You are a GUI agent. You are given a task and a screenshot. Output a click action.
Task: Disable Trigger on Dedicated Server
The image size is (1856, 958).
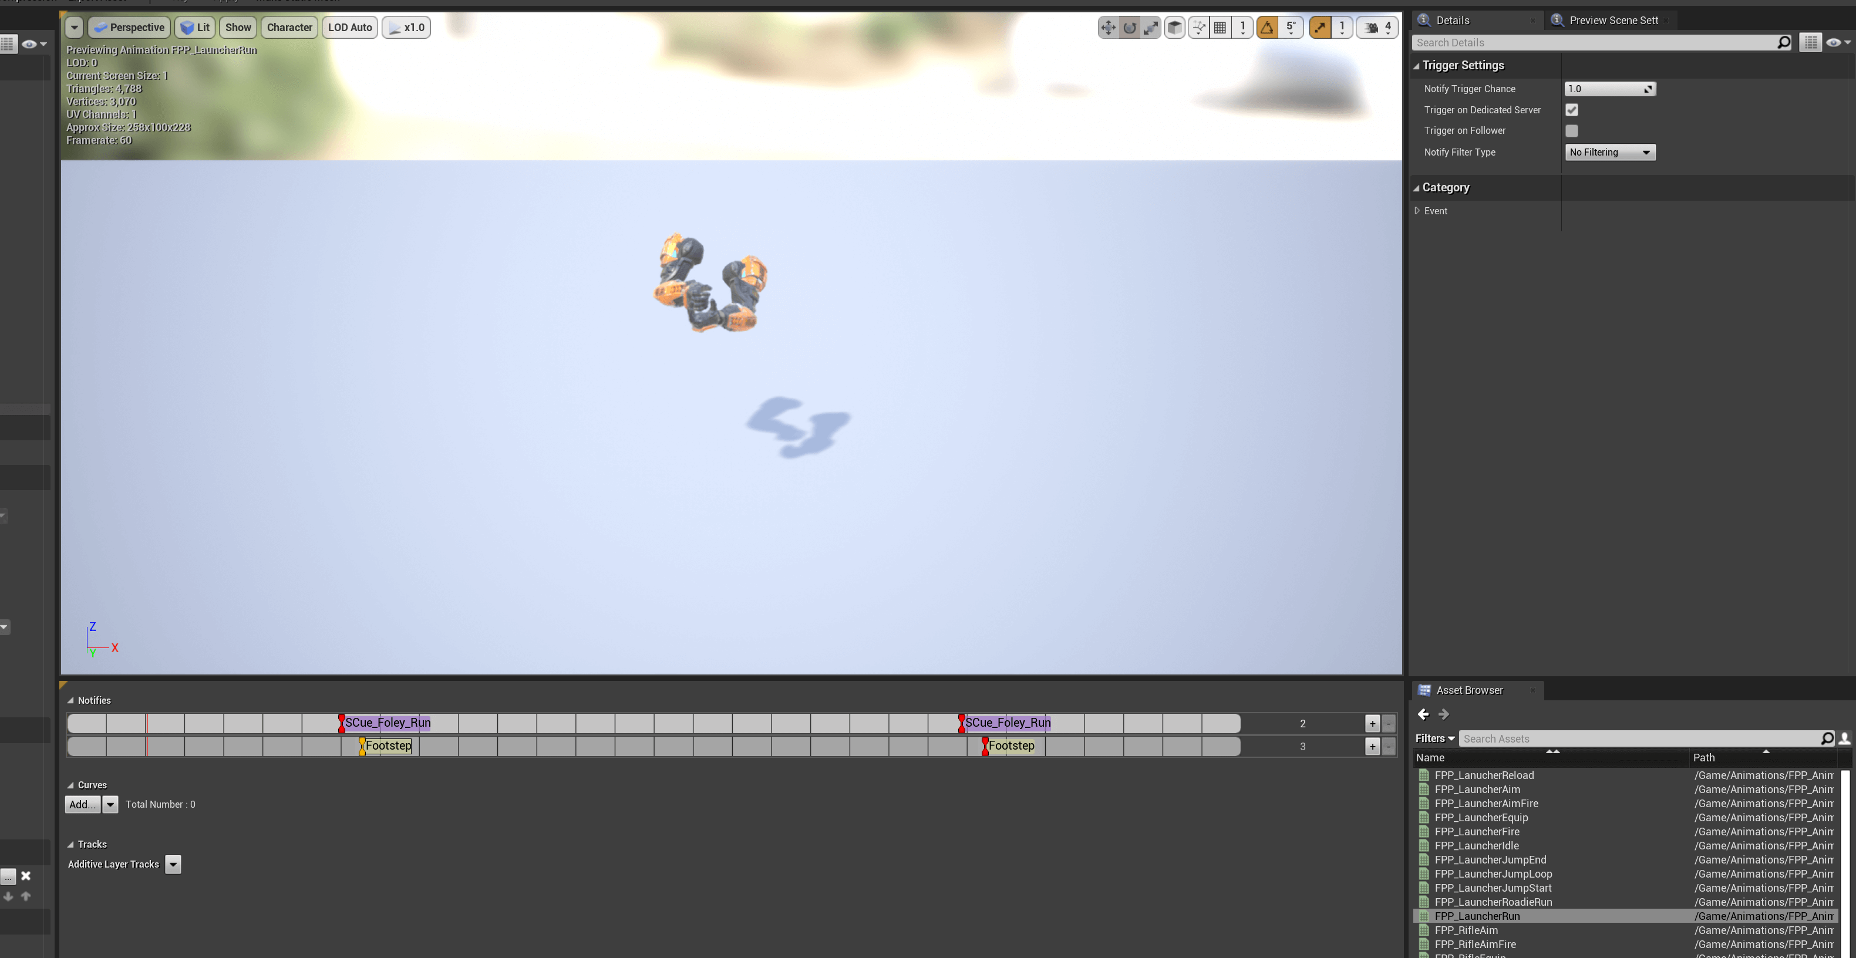coord(1572,110)
